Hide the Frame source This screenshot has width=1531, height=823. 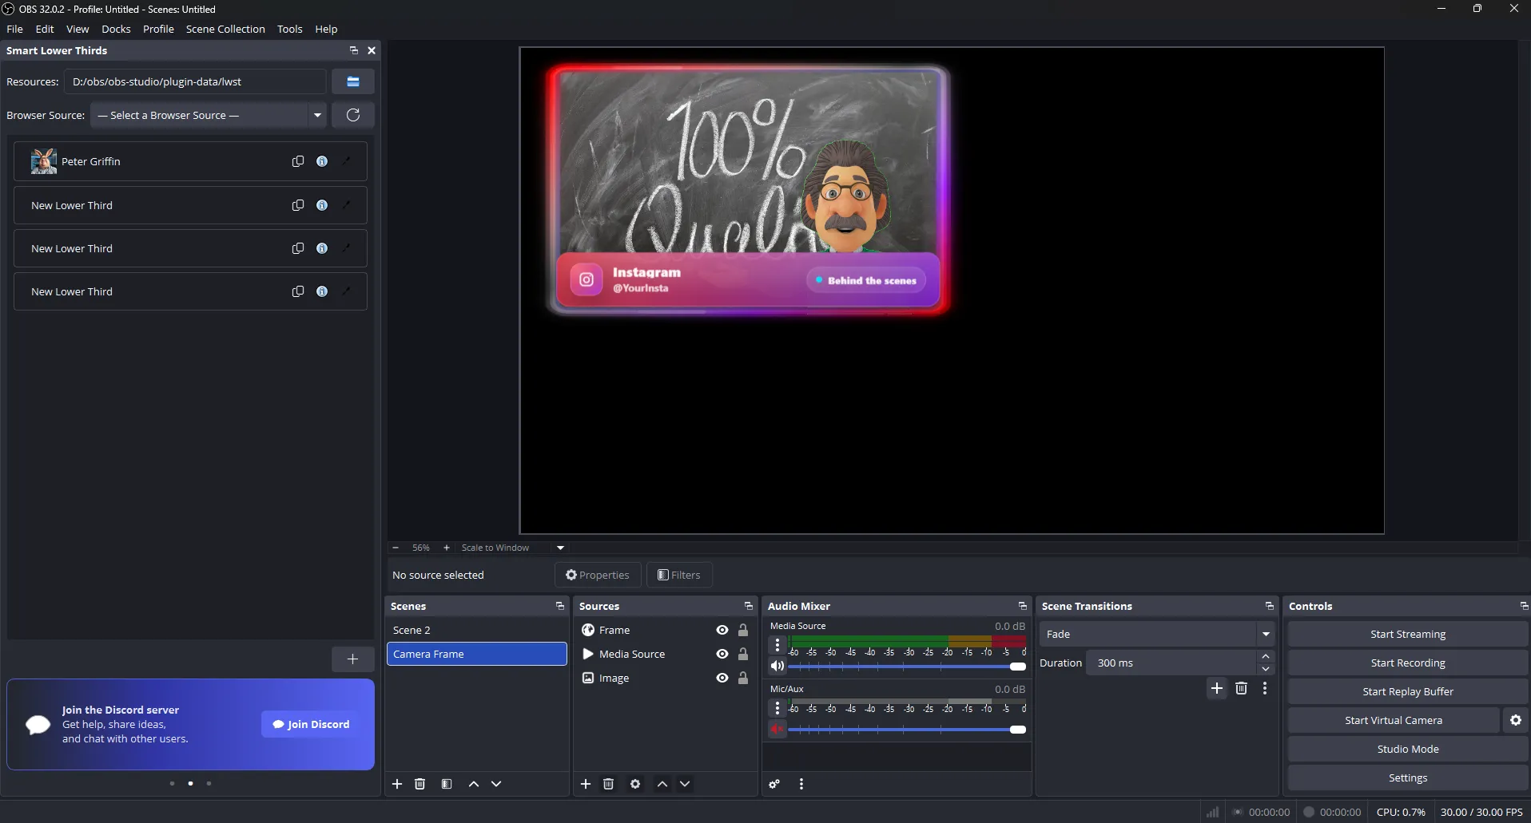coord(721,630)
